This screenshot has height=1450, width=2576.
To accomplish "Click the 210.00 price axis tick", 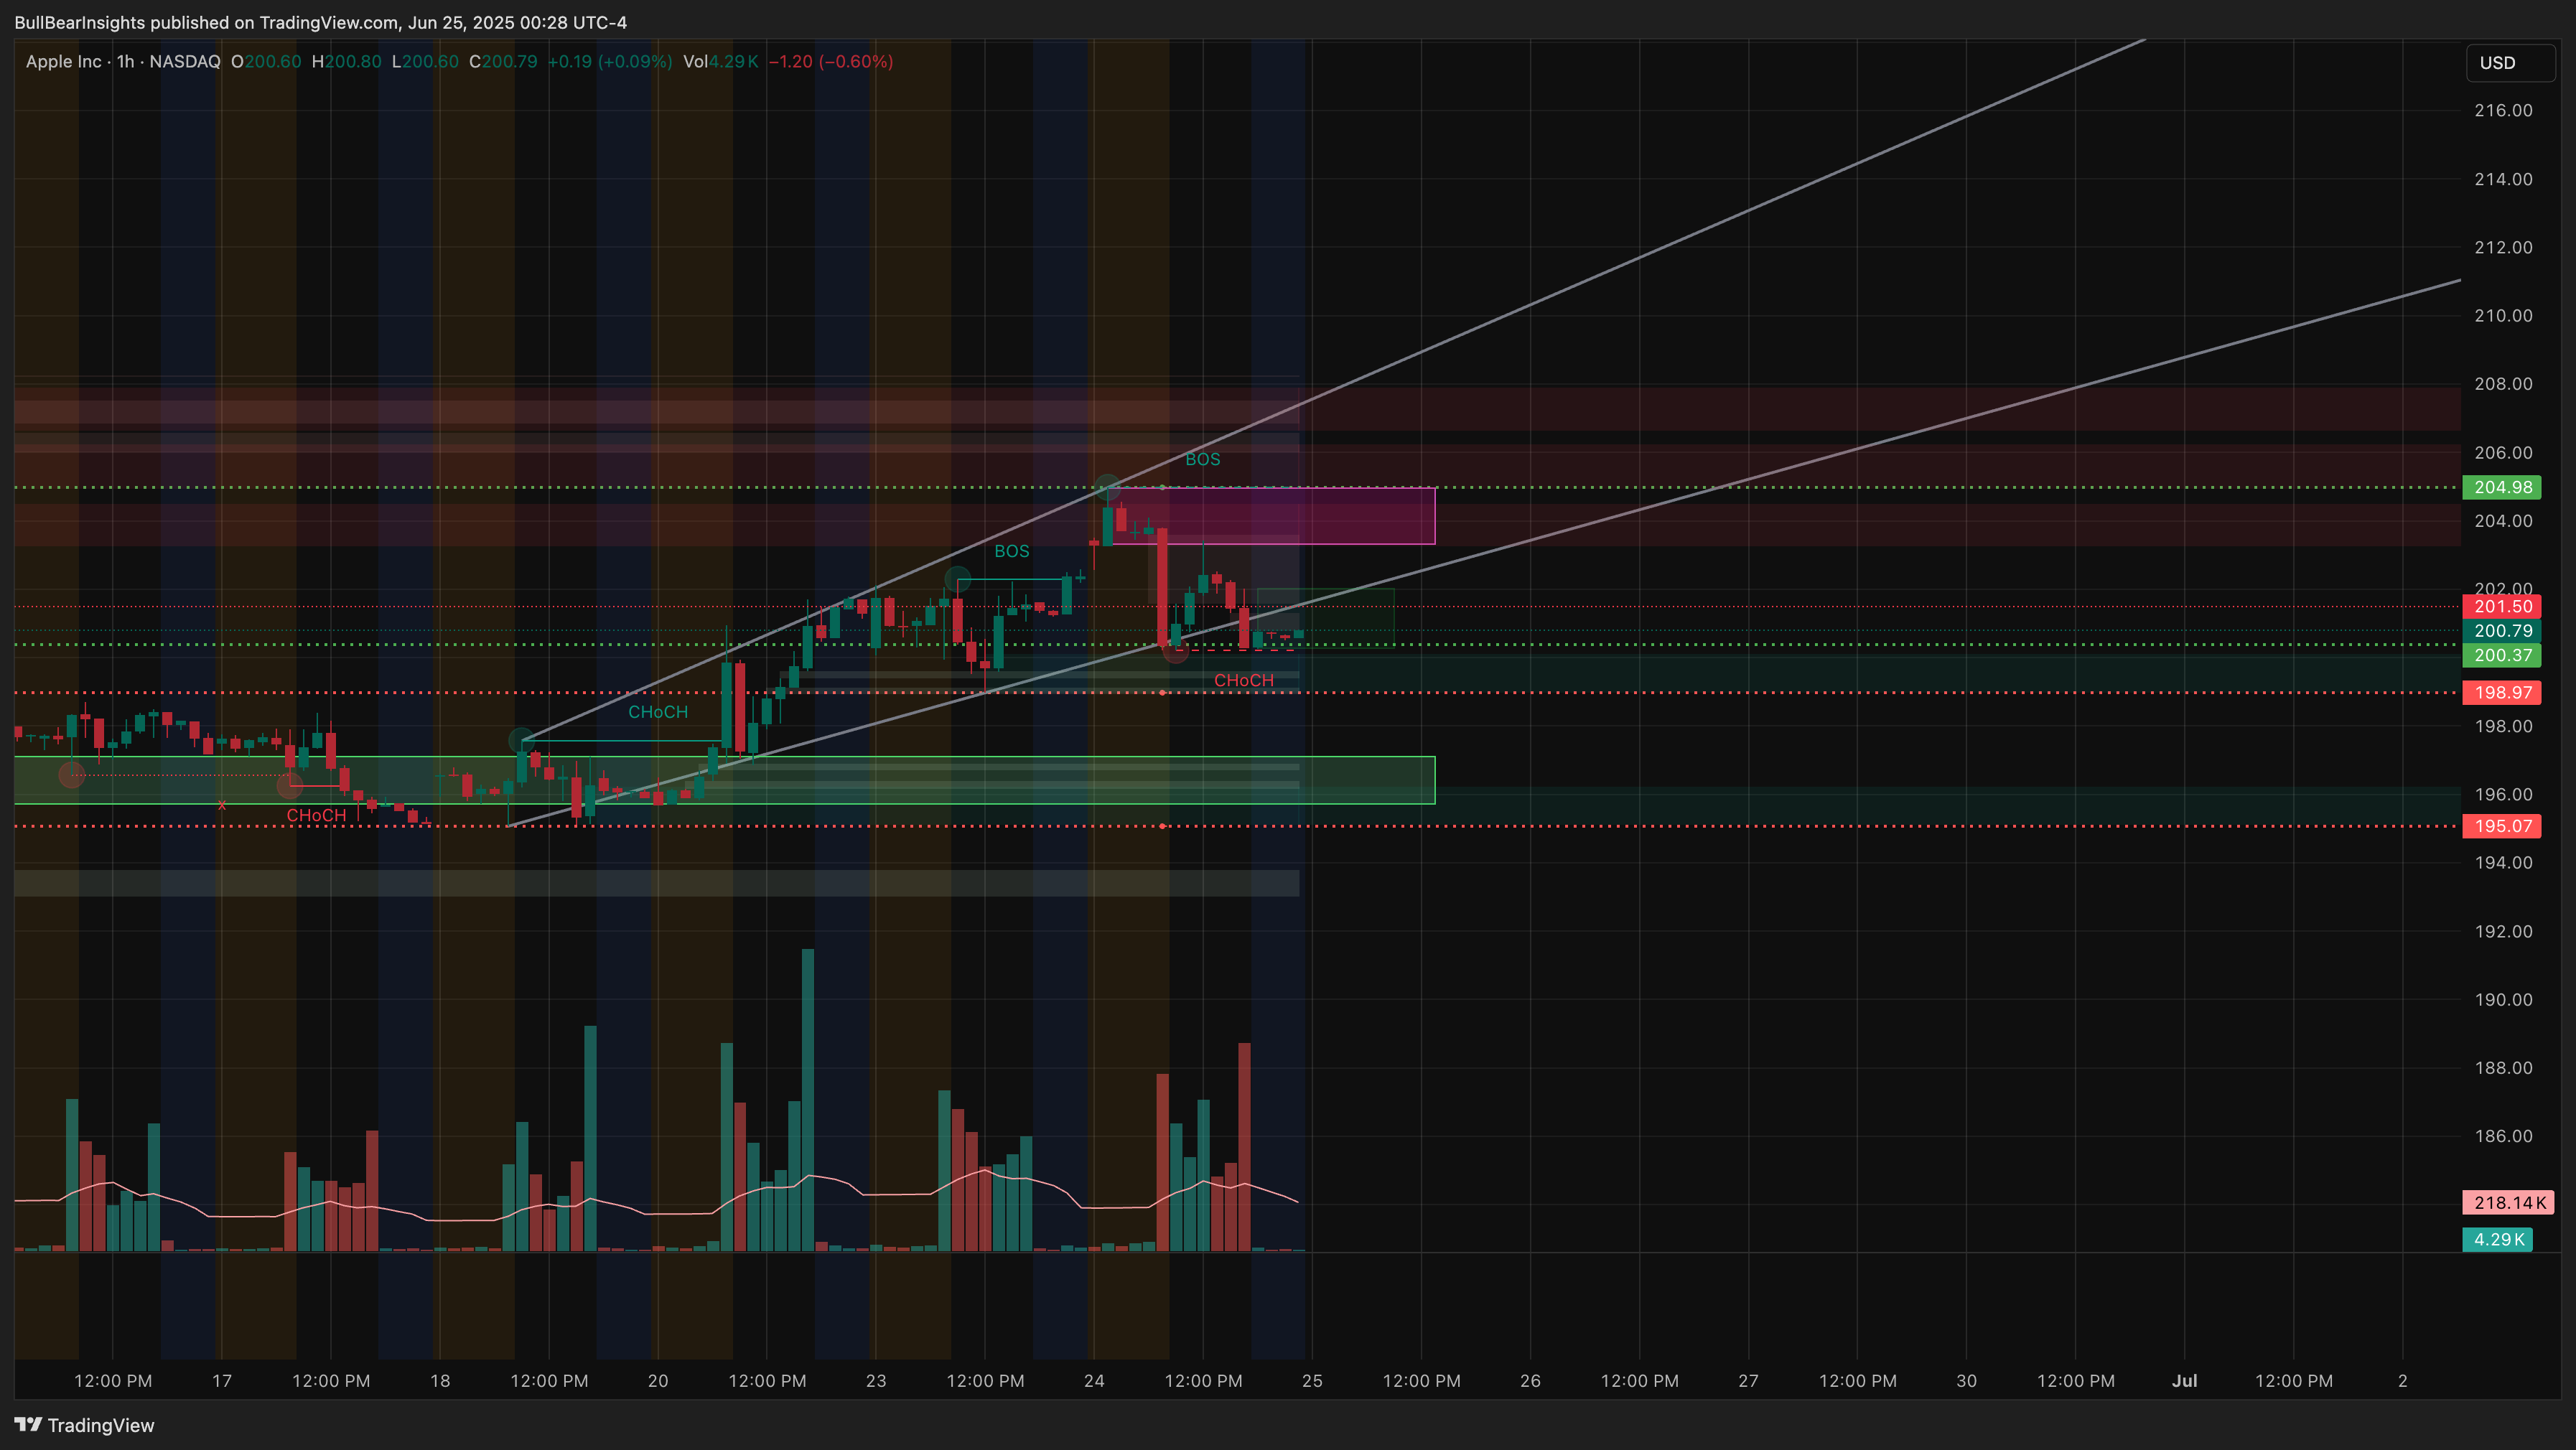I will pos(2503,315).
